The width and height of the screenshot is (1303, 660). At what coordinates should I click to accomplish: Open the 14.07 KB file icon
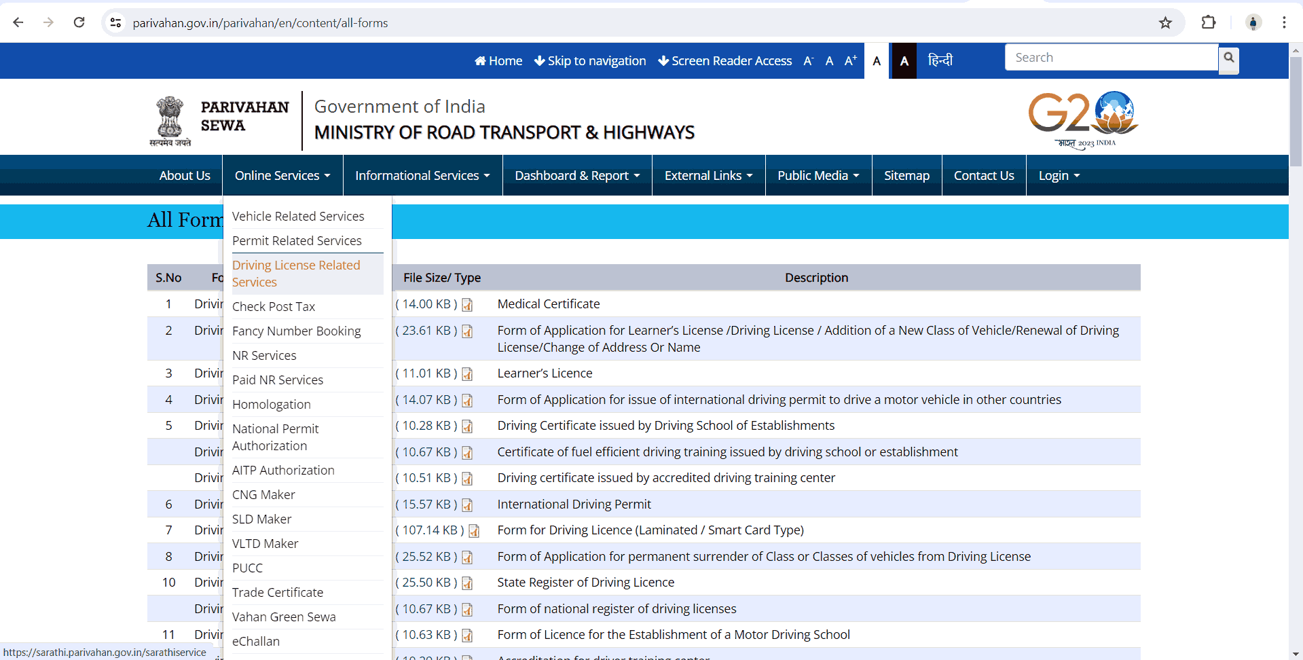(x=467, y=401)
